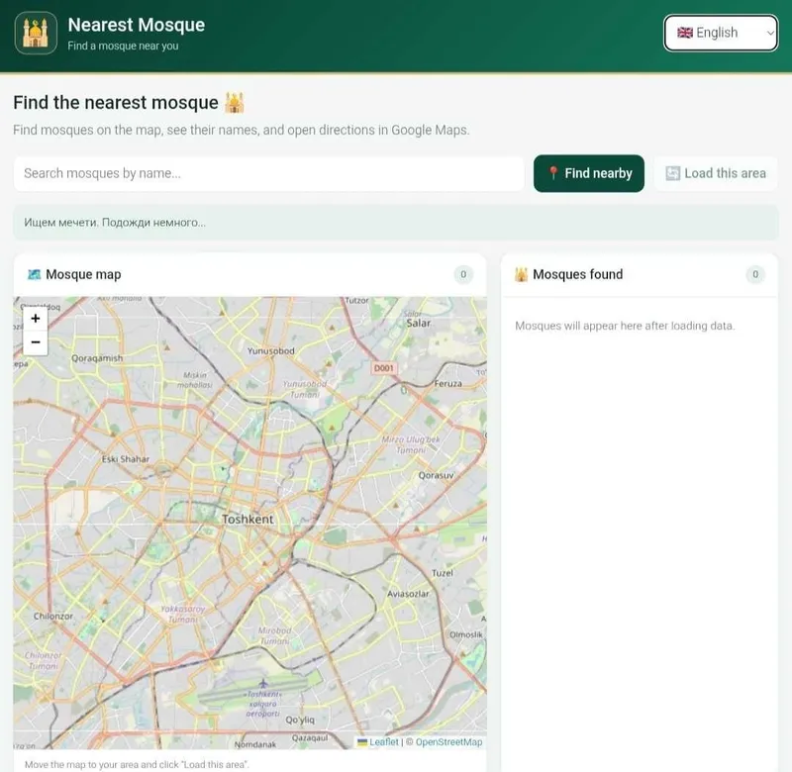Open the OpenStreetMap attribution link
The image size is (792, 772).
tap(448, 741)
